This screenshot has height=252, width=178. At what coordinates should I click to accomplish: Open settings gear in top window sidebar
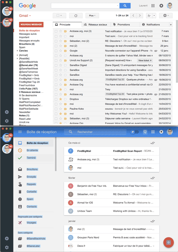coord(7,121)
